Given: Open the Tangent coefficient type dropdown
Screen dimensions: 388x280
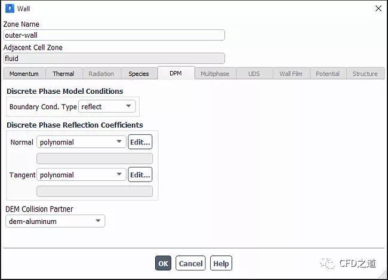Looking at the screenshot, I should click(81, 175).
